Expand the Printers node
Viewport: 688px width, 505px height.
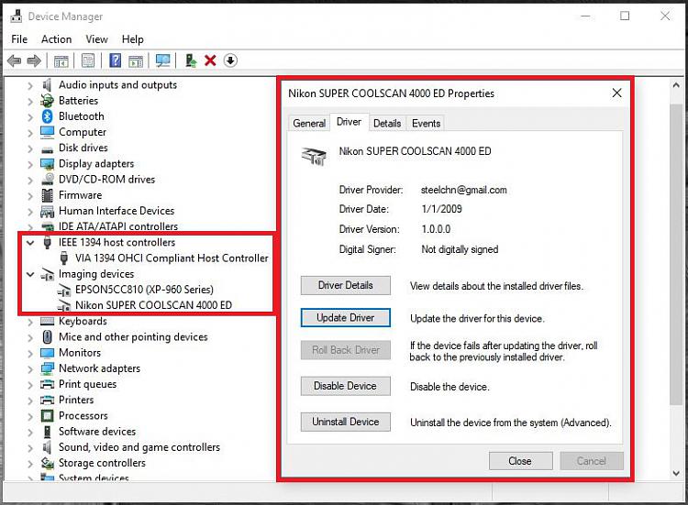pyautogui.click(x=30, y=401)
